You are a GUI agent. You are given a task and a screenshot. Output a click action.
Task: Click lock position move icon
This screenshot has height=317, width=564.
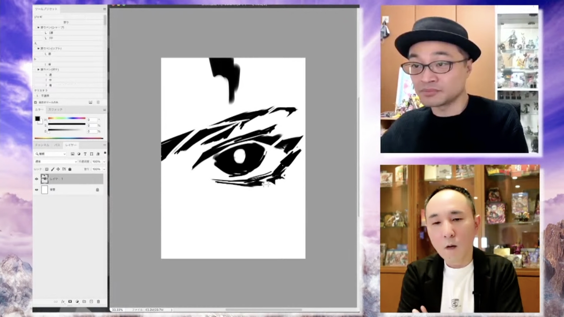(x=58, y=169)
